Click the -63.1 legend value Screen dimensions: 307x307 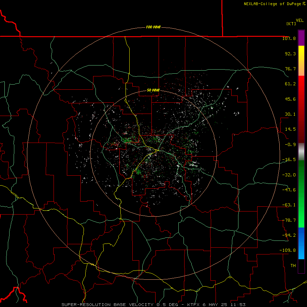coord(289,205)
